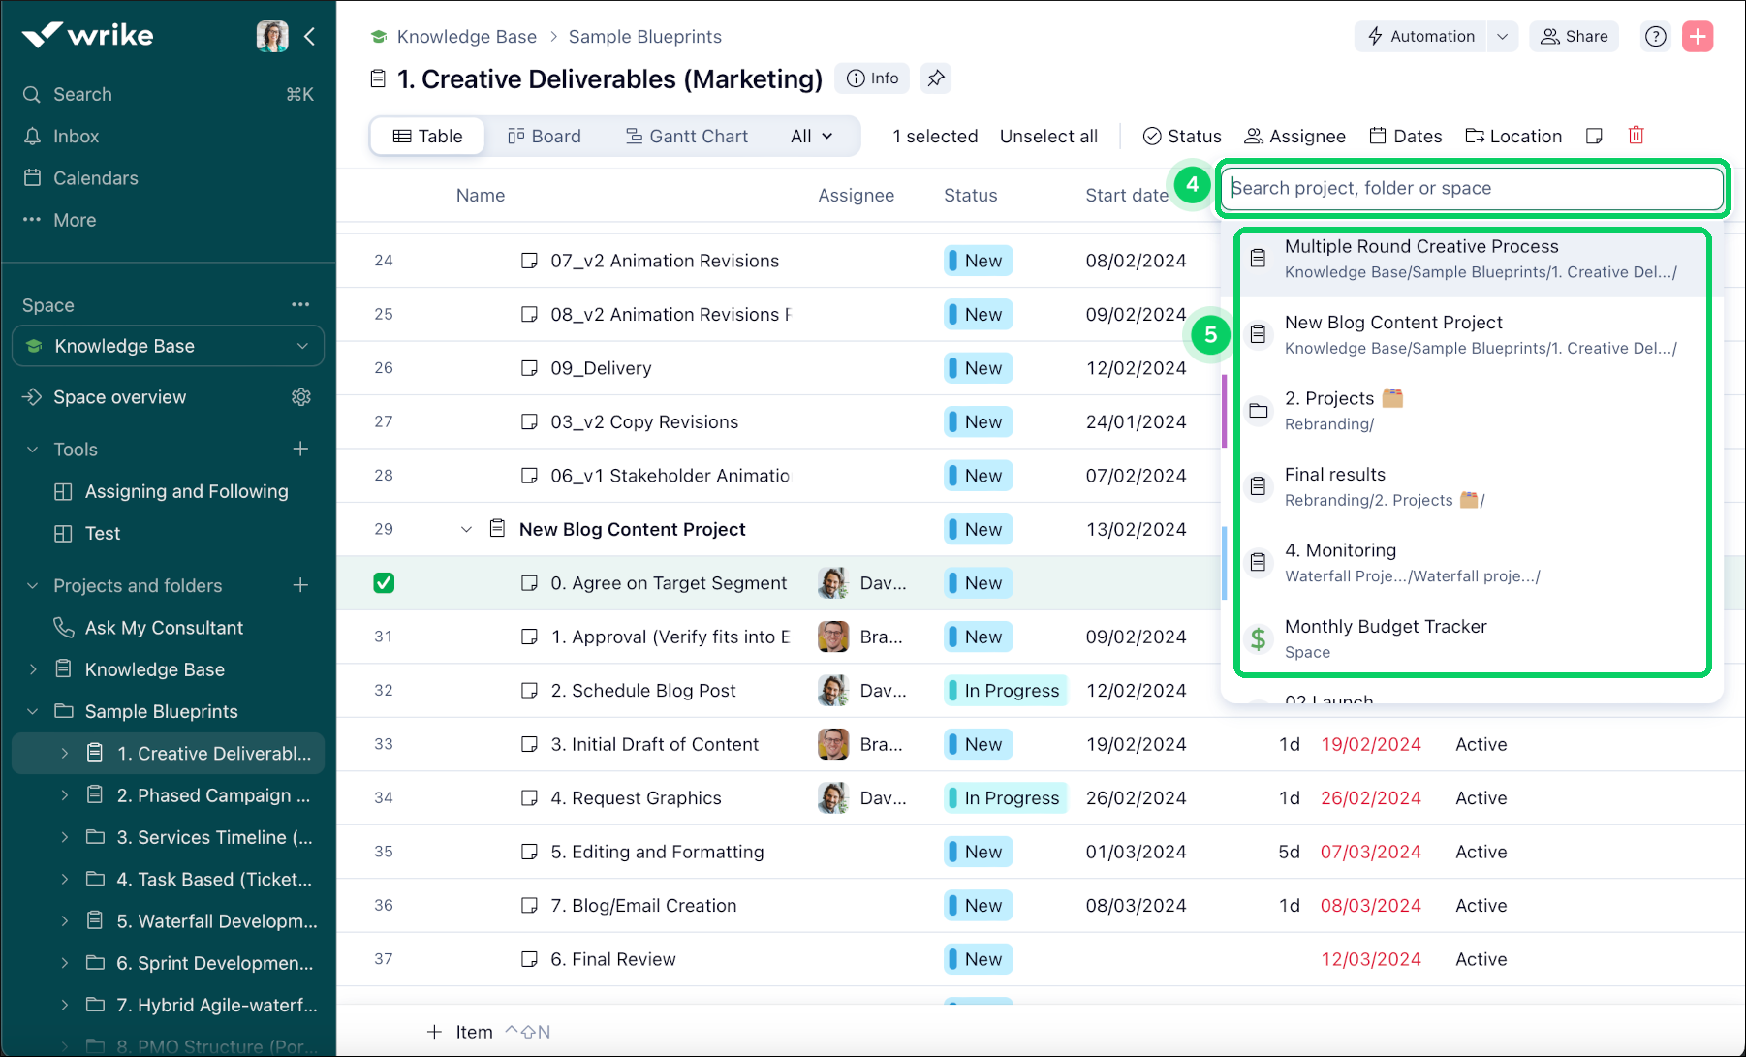Viewport: 1746px width, 1057px height.
Task: Collapse sidebar with the left arrow icon
Action: point(310,37)
